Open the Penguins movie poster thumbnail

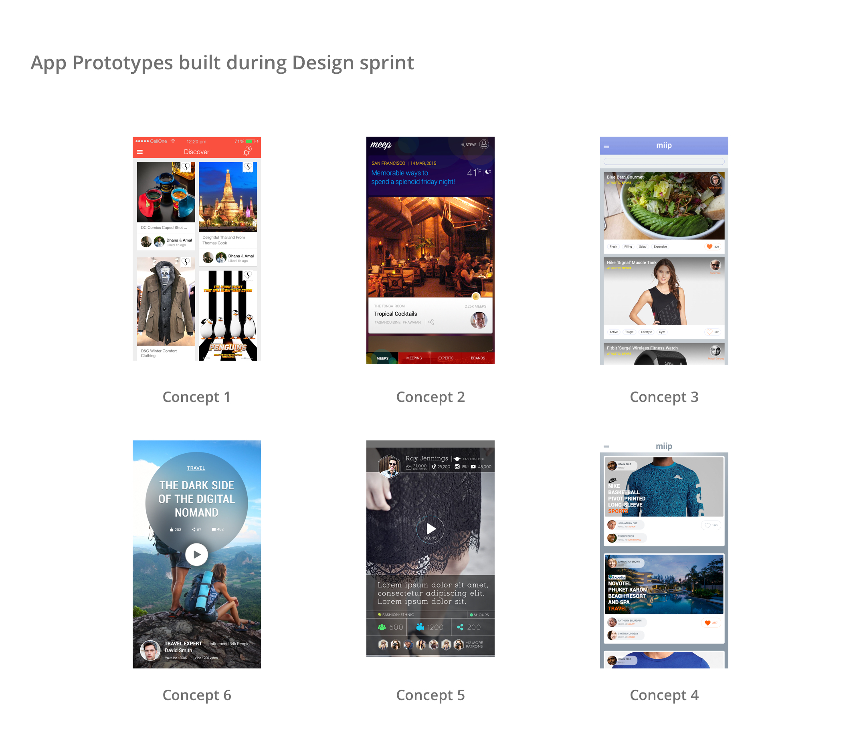[228, 315]
